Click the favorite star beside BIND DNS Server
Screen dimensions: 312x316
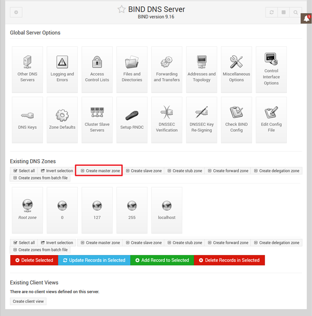point(121,9)
